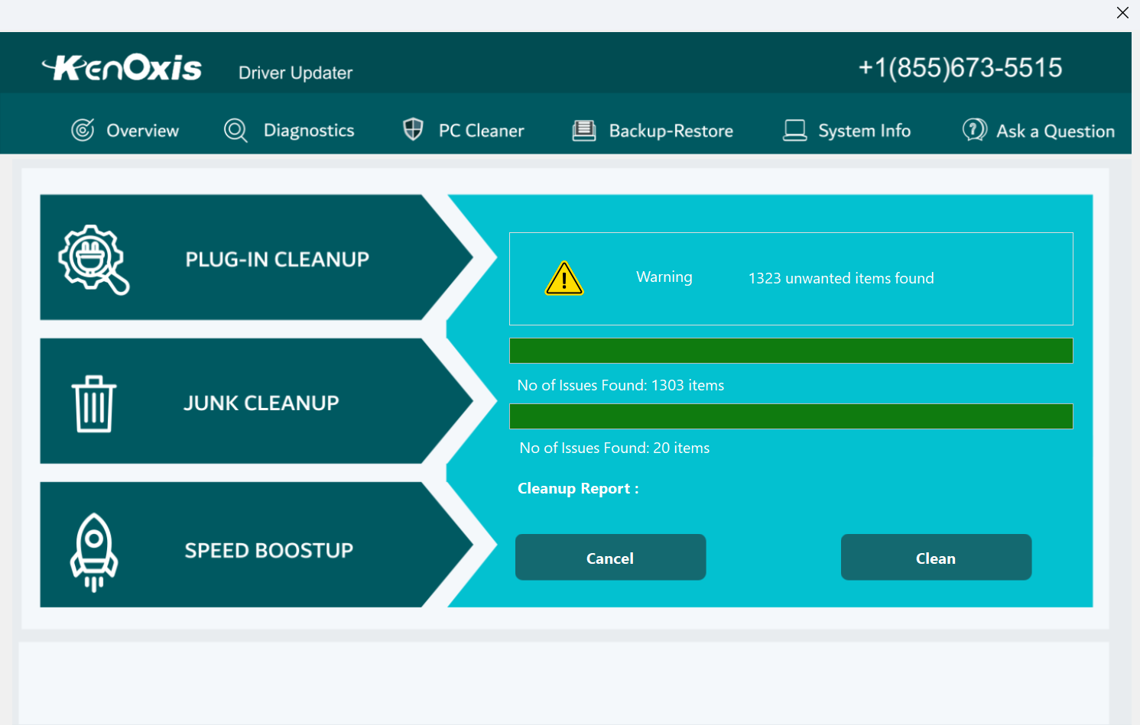
Task: Click the Ask a Question help icon
Action: click(x=973, y=130)
